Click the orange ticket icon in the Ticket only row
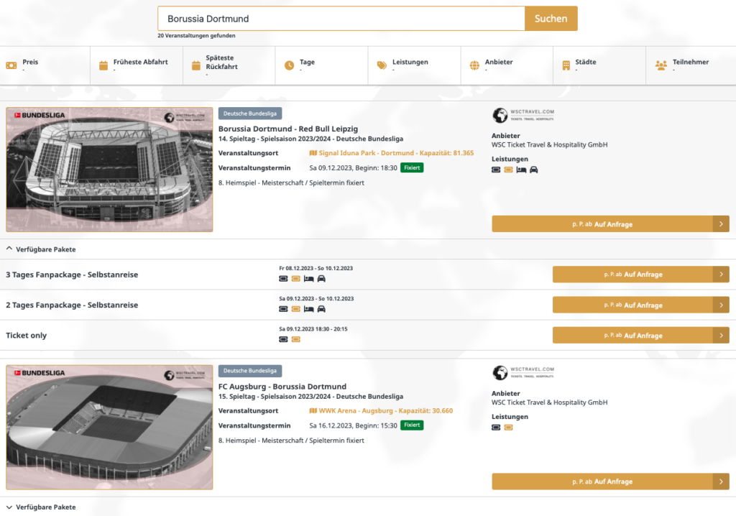The height and width of the screenshot is (516, 736). [295, 339]
